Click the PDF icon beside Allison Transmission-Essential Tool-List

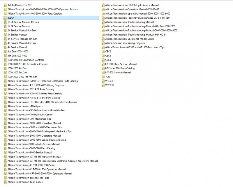coord(5,178)
